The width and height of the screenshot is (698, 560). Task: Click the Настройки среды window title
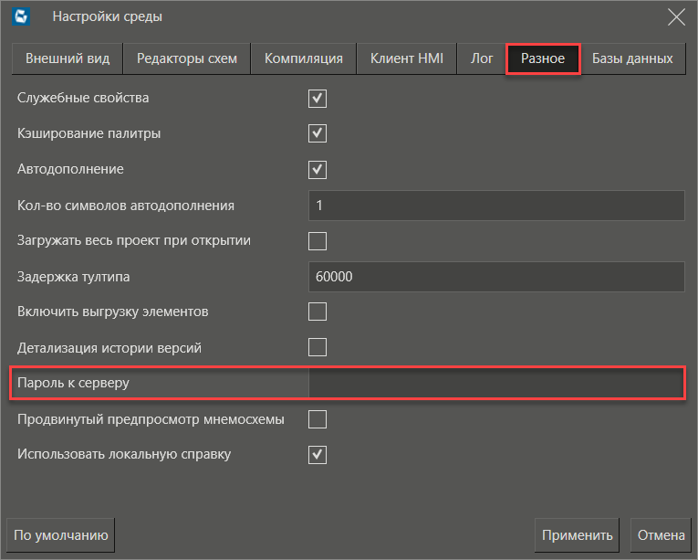[108, 17]
